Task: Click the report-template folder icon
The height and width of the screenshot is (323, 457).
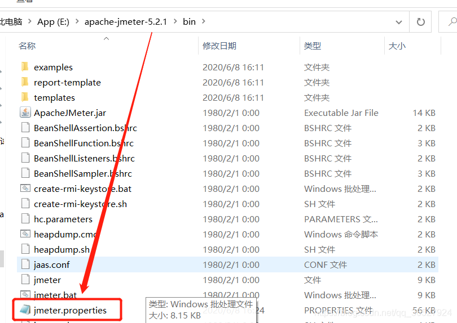Action: [25, 82]
